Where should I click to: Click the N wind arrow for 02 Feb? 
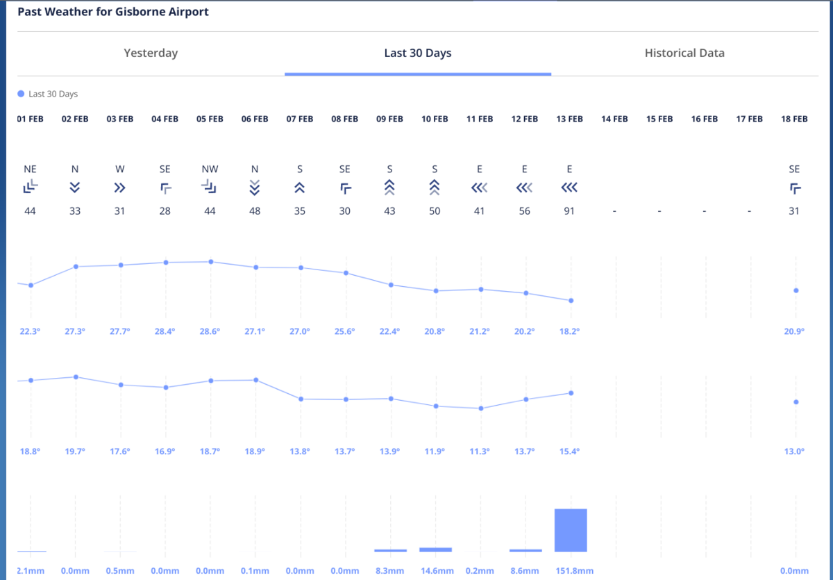(x=75, y=187)
